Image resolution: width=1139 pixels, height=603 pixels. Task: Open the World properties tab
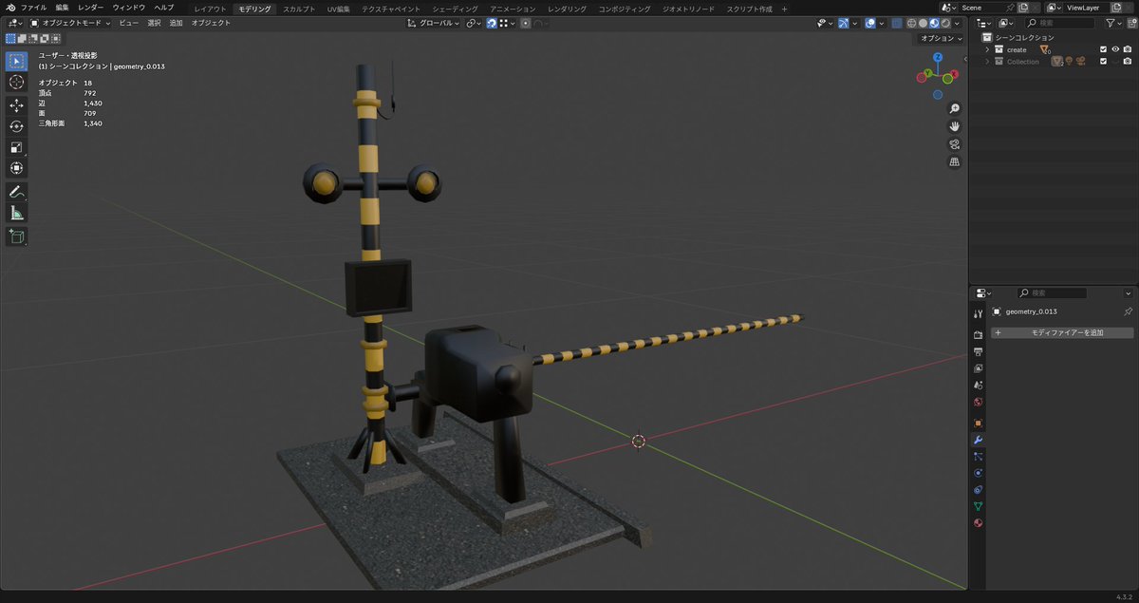tap(978, 402)
